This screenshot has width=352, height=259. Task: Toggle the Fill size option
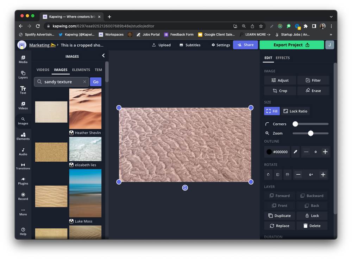coord(272,111)
